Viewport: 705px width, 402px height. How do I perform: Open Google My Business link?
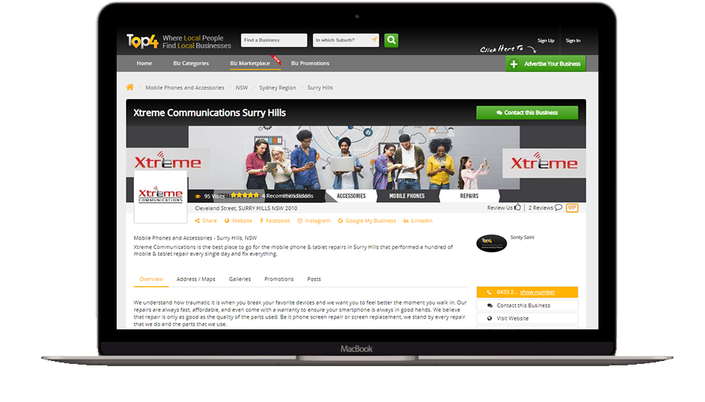point(367,221)
